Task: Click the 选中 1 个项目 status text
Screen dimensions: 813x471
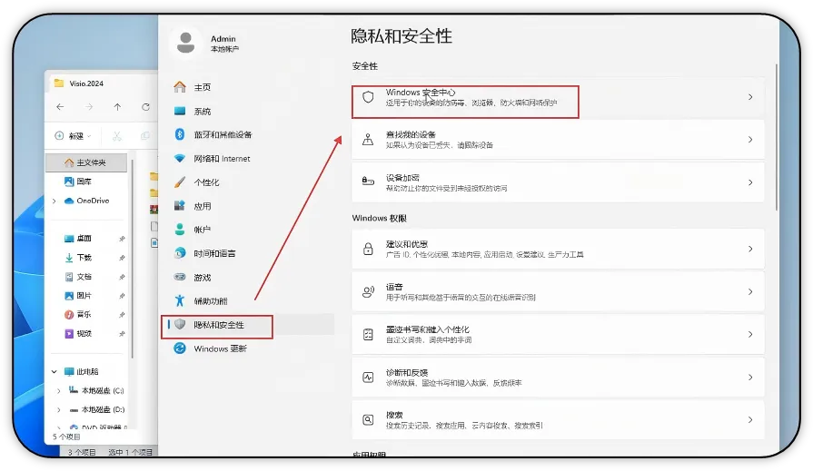Action: 130,452
